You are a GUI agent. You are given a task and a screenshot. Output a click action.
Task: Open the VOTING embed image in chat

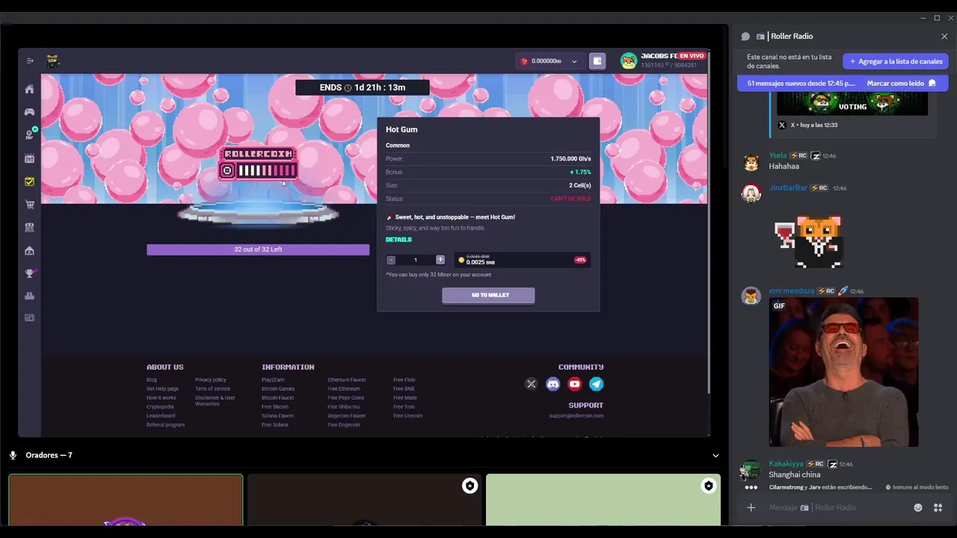[x=852, y=105]
